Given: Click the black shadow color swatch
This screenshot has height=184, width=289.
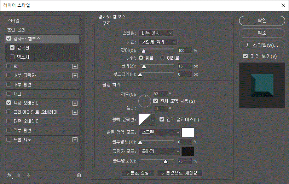Looking at the screenshot, I should point(188,151).
